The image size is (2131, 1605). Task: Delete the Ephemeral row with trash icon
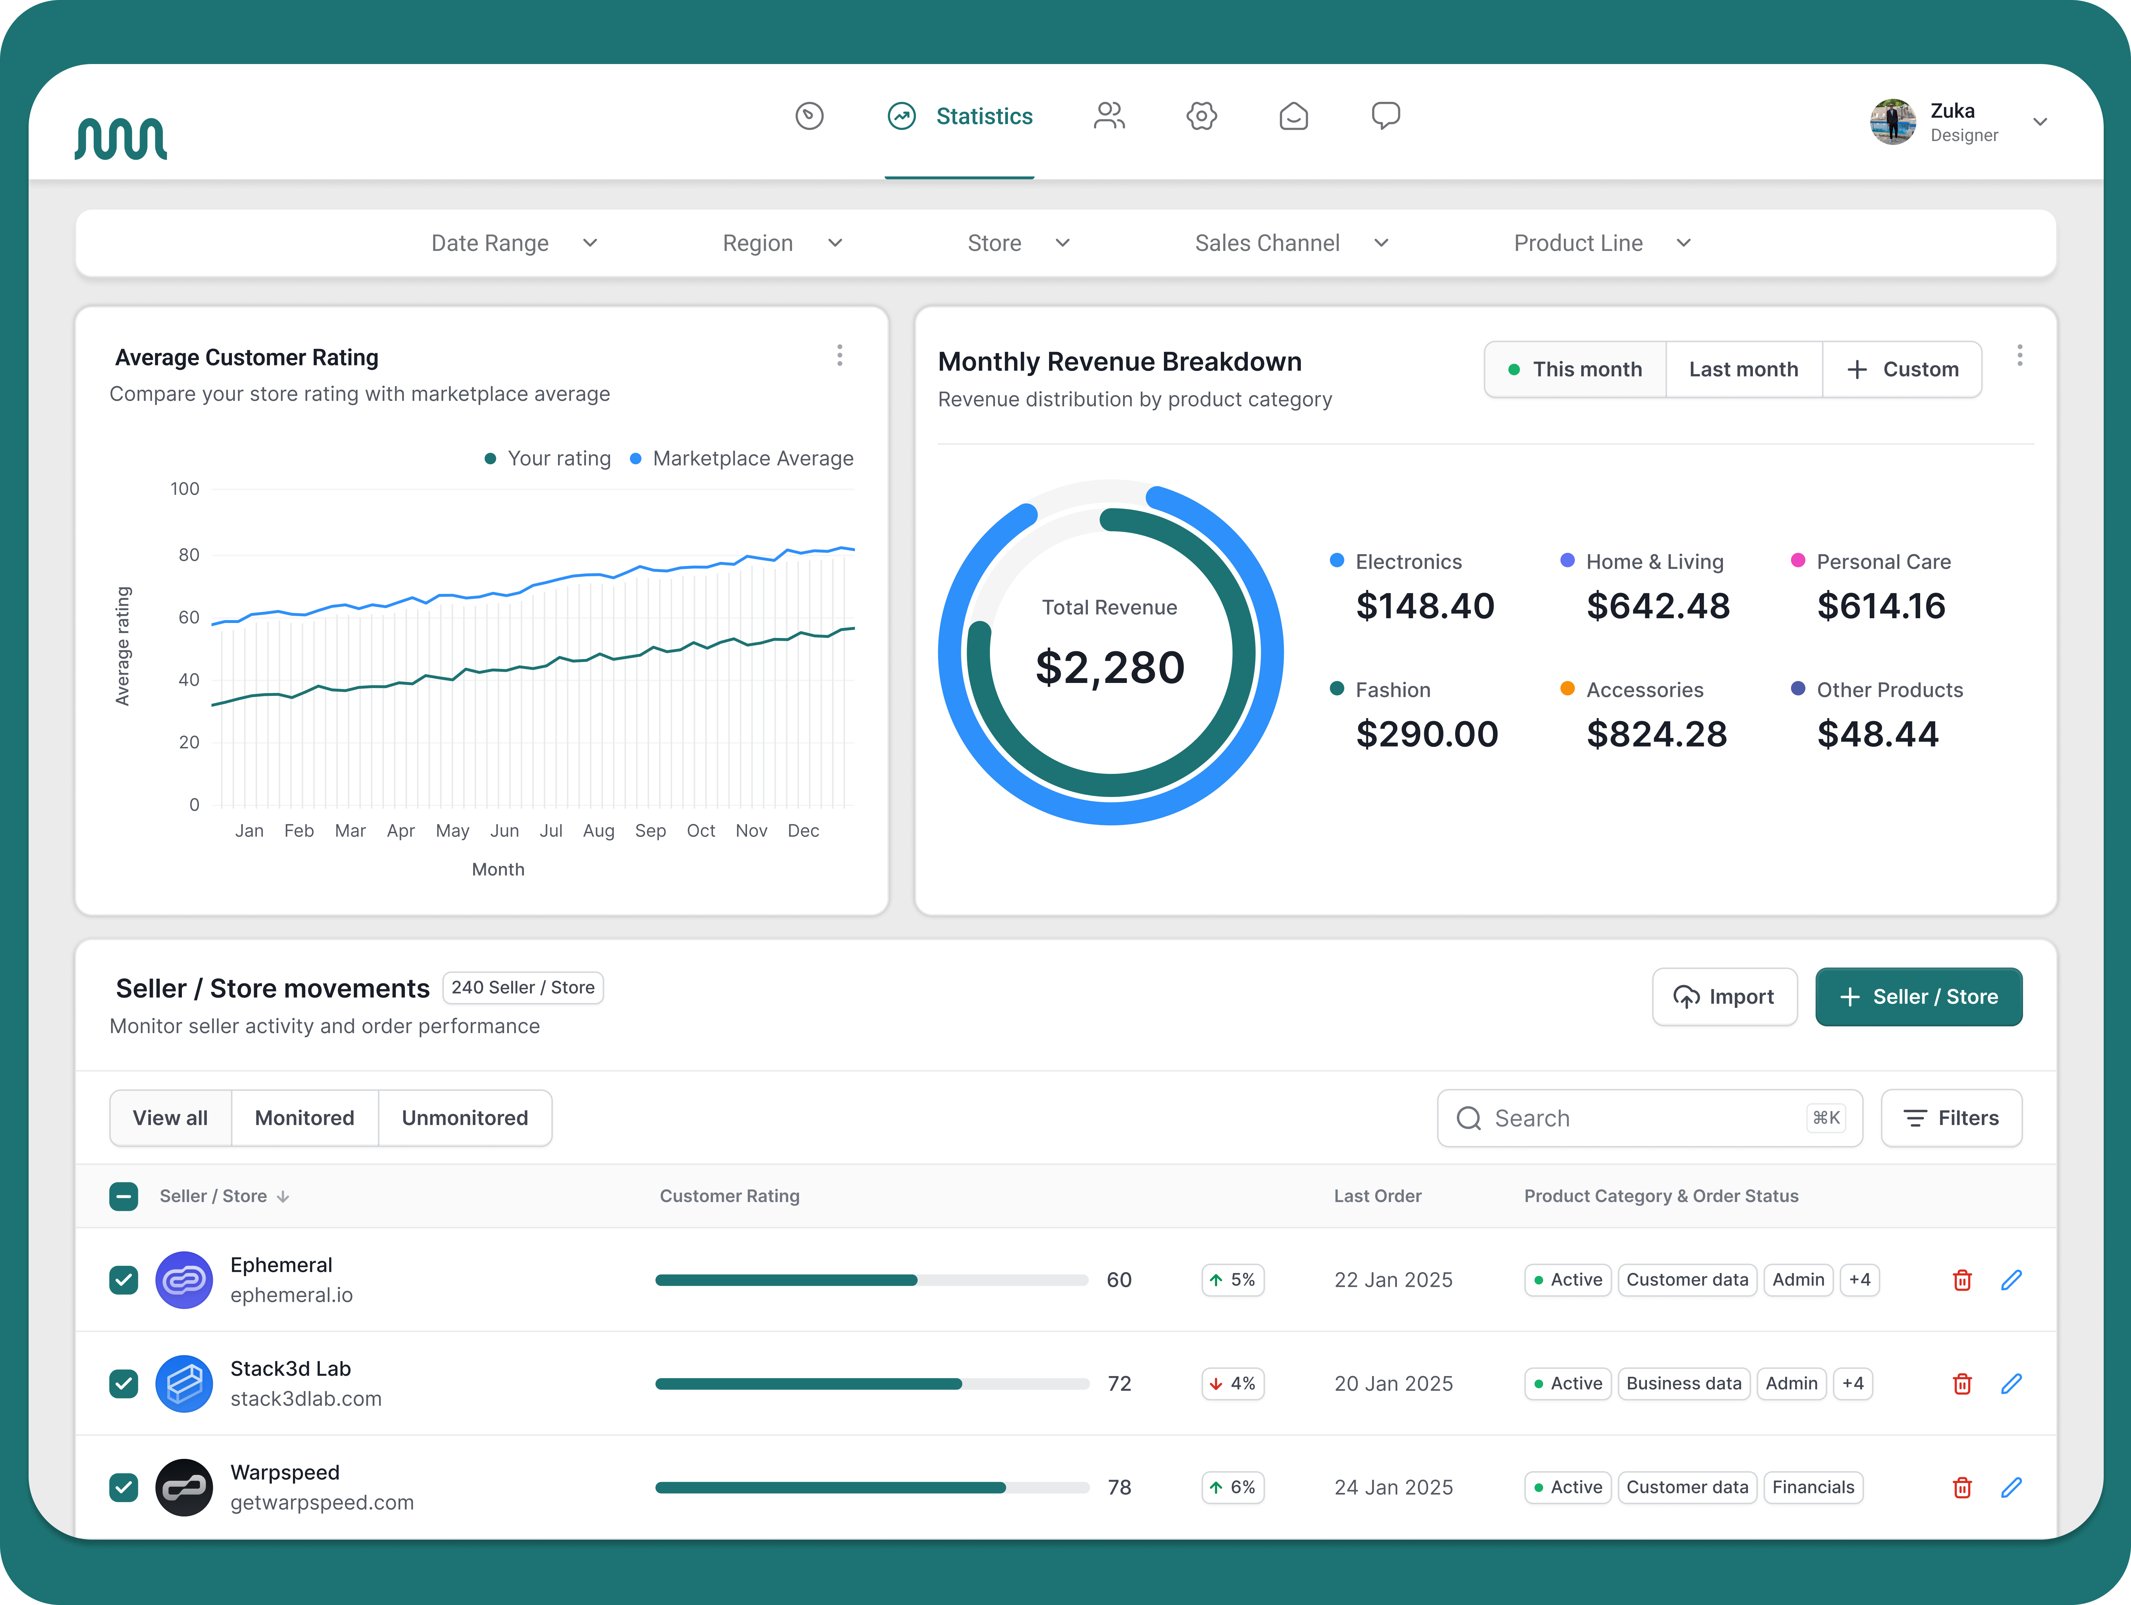tap(1962, 1280)
